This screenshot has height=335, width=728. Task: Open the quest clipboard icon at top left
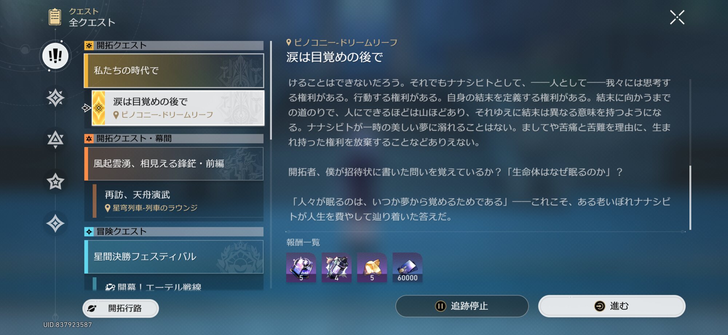(x=55, y=17)
